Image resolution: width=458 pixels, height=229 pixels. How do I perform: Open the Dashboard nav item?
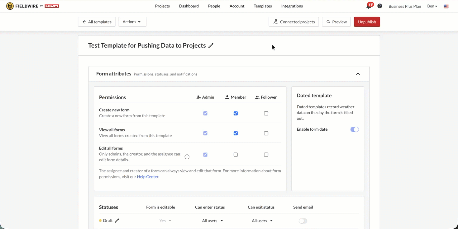coord(189,6)
